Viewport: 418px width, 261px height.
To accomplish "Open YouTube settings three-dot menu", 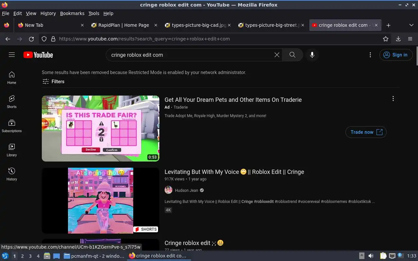I will pyautogui.click(x=370, y=55).
